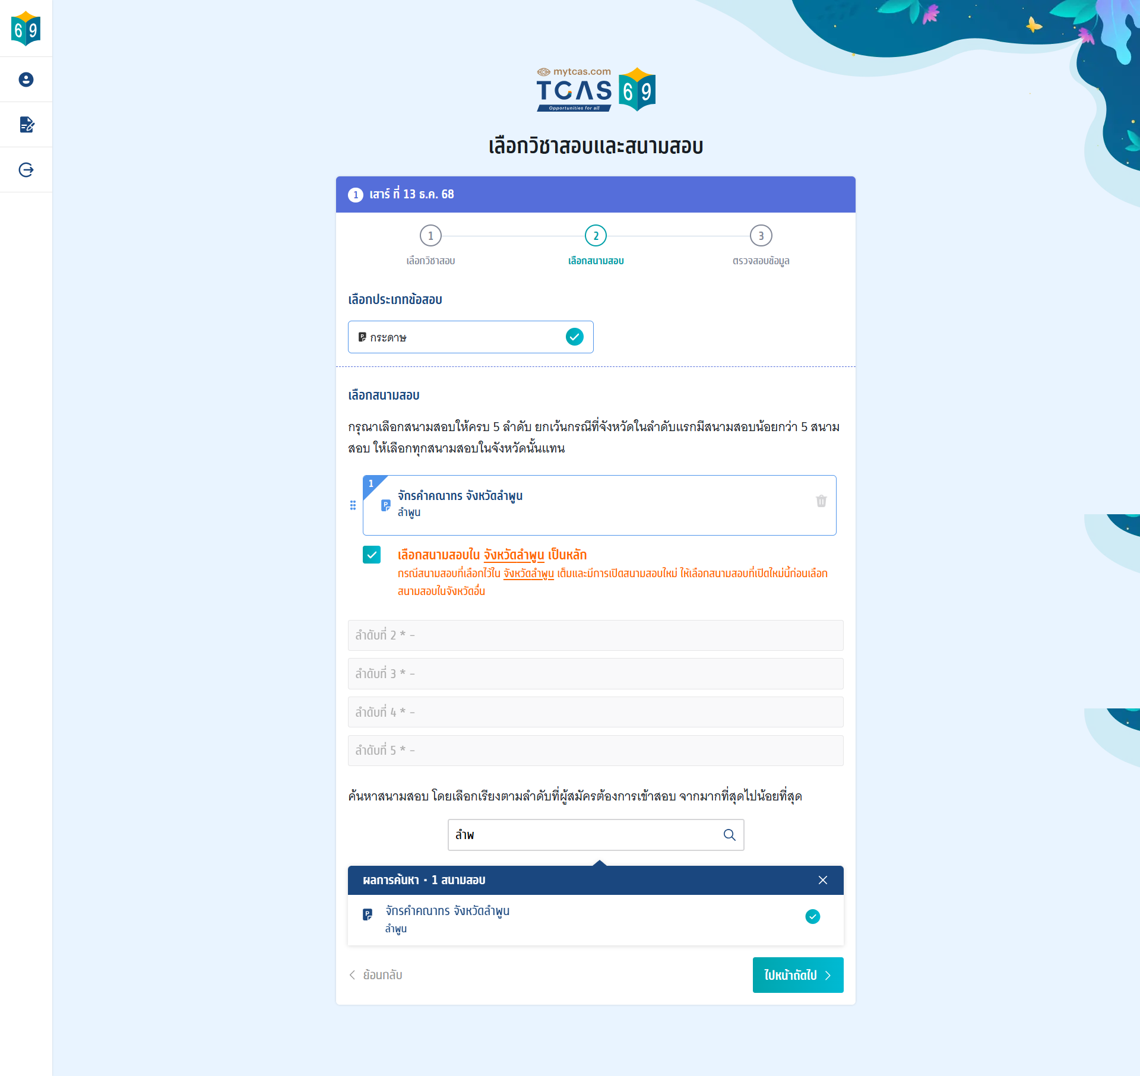Open the ลำดับที่ 2 venue slot
The height and width of the screenshot is (1076, 1140).
click(596, 635)
